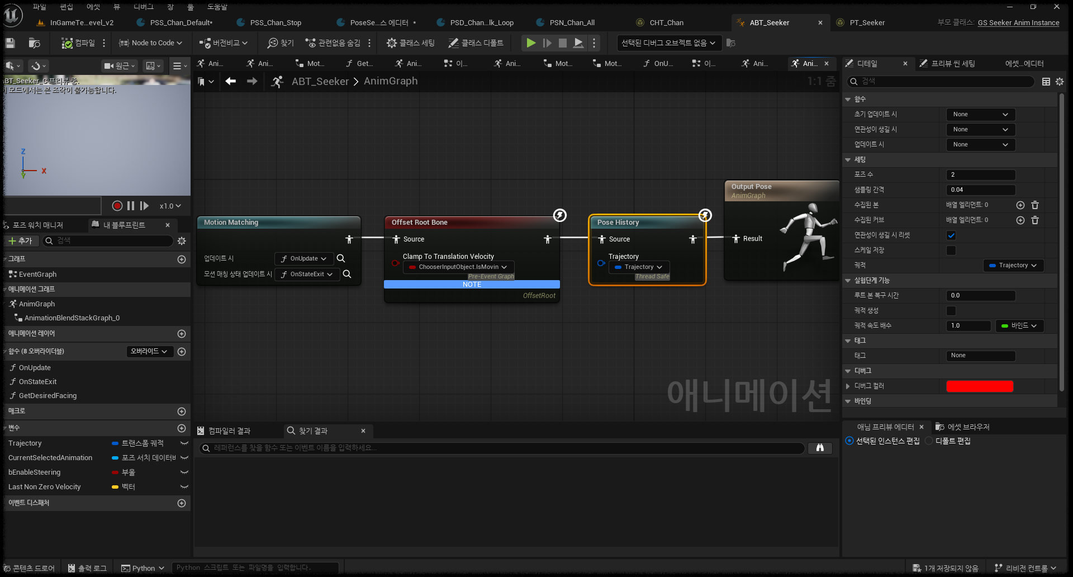The height and width of the screenshot is (577, 1073).
Task: Switch to the CHT_Chan tab
Action: [666, 23]
